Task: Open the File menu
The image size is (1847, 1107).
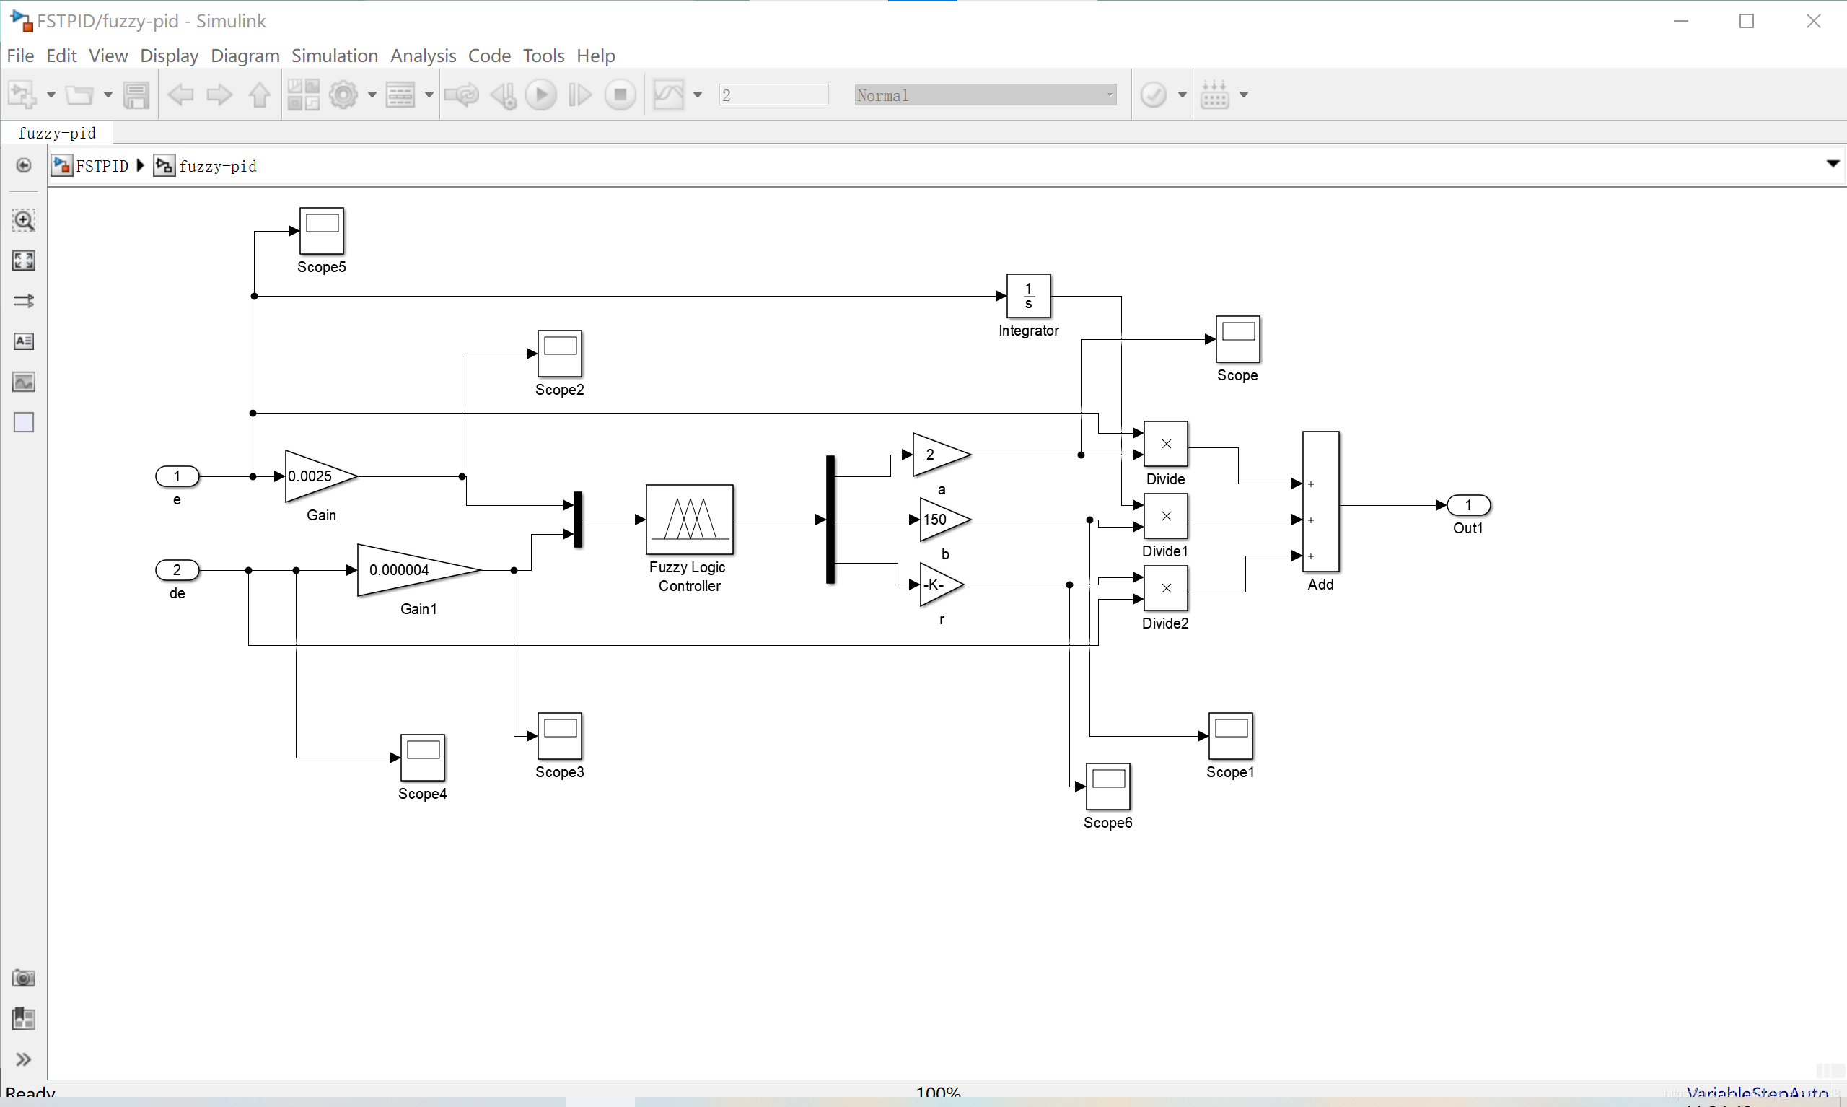Action: click(x=20, y=55)
